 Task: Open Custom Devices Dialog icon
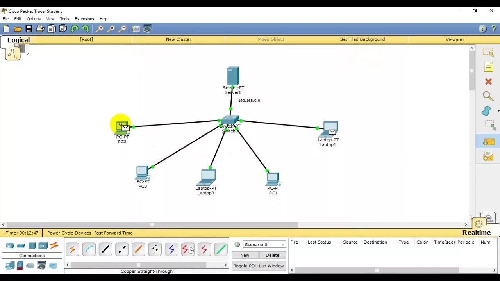click(147, 28)
